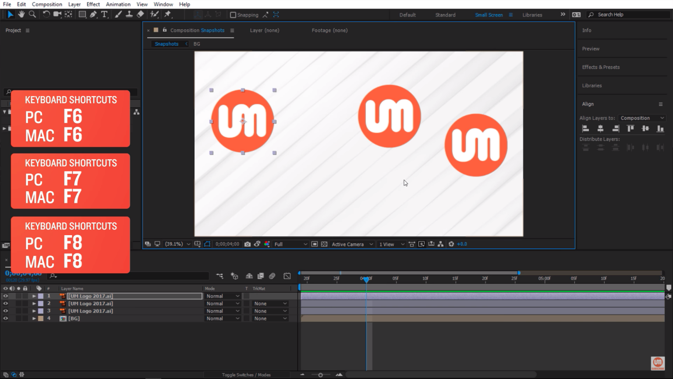Select the Puppet Pin tool
The height and width of the screenshot is (379, 673).
tap(167, 14)
